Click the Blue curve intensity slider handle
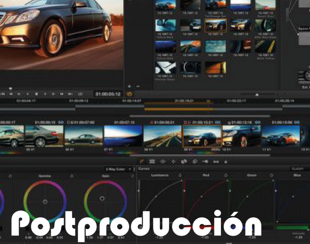The height and width of the screenshot is (244, 310). (x=276, y=191)
